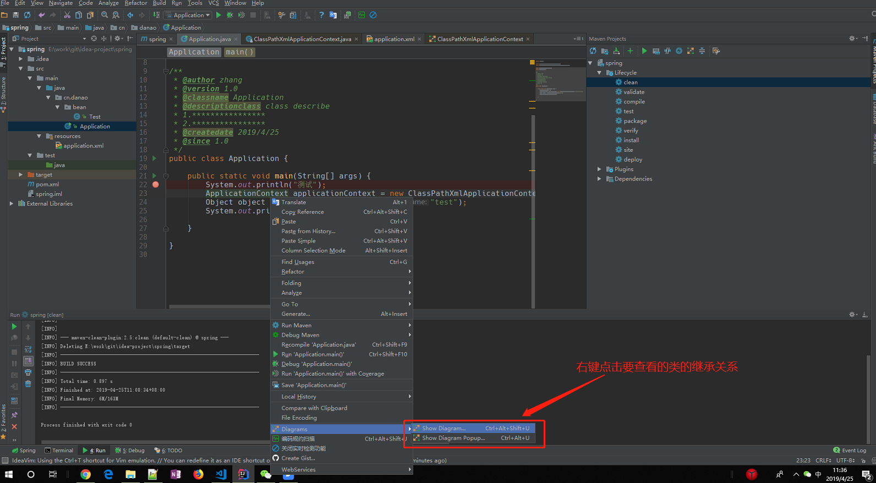Click the Find magnifier icon in toolbar
Image resolution: width=876 pixels, height=483 pixels.
pyautogui.click(x=105, y=15)
